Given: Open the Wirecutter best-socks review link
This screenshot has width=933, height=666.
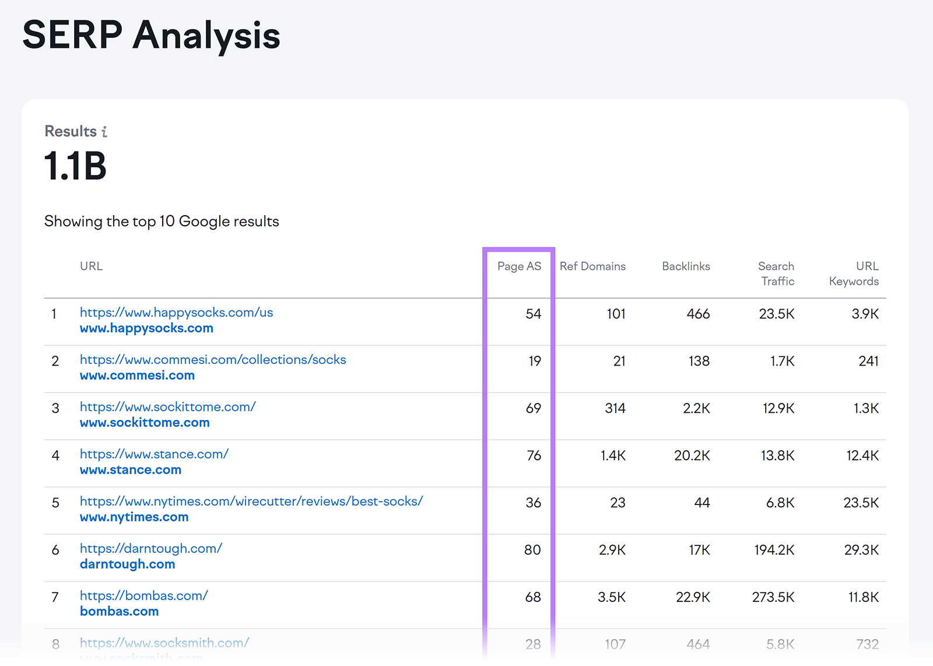Looking at the screenshot, I should tap(251, 501).
